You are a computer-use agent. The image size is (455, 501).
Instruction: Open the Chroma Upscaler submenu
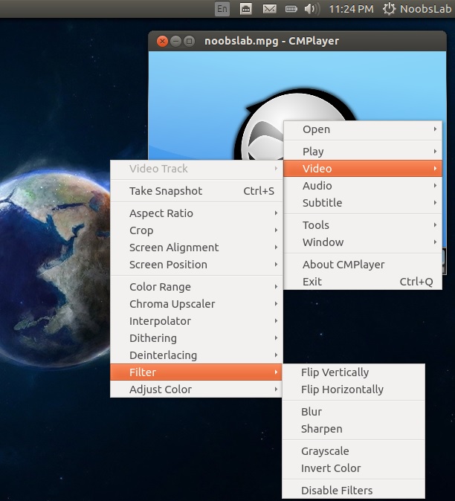click(x=196, y=304)
